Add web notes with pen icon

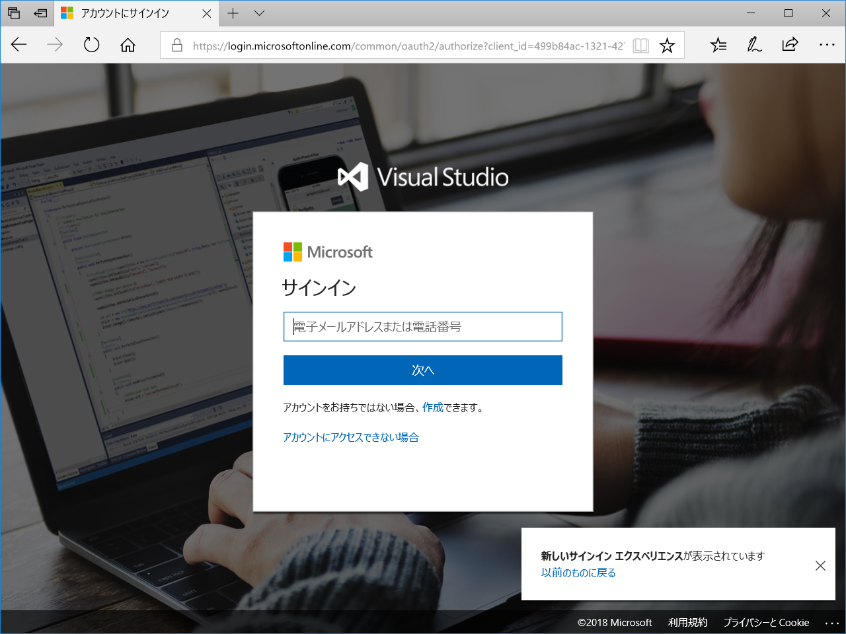[754, 45]
